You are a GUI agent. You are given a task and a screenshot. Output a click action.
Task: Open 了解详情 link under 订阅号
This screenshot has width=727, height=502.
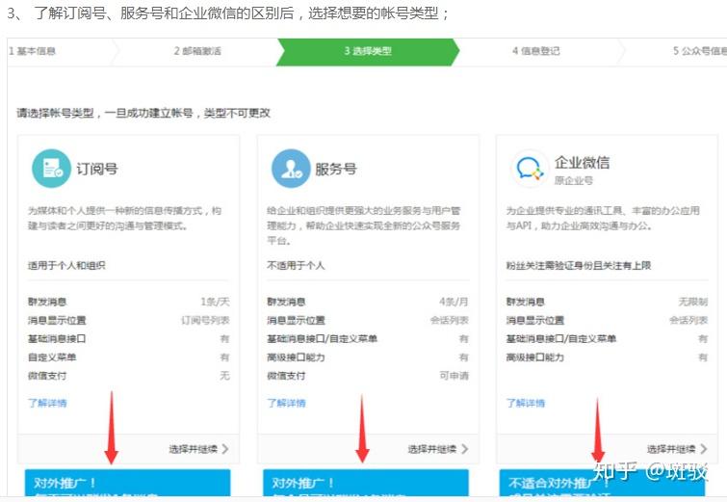click(47, 403)
